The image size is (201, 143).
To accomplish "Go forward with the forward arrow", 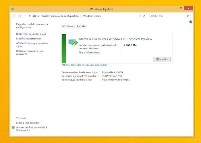I will point(20,16).
